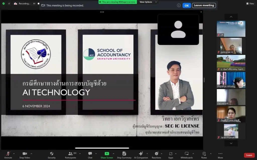Expand arrow beside Notes
The image size is (257, 160).
click(211, 154)
